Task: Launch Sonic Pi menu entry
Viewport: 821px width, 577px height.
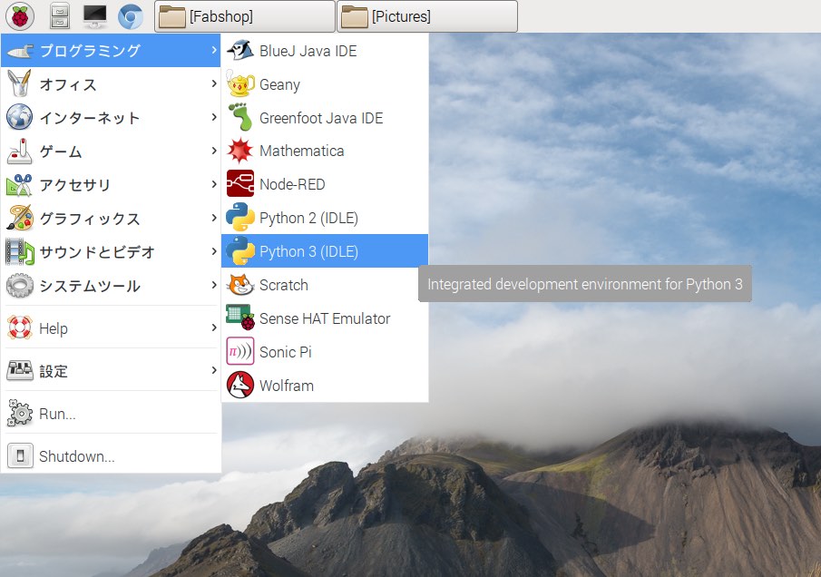Action: [x=325, y=352]
